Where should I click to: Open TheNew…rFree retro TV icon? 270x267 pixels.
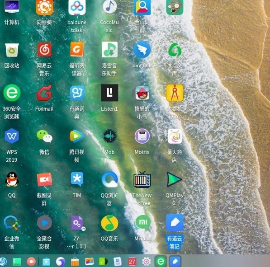click(142, 179)
